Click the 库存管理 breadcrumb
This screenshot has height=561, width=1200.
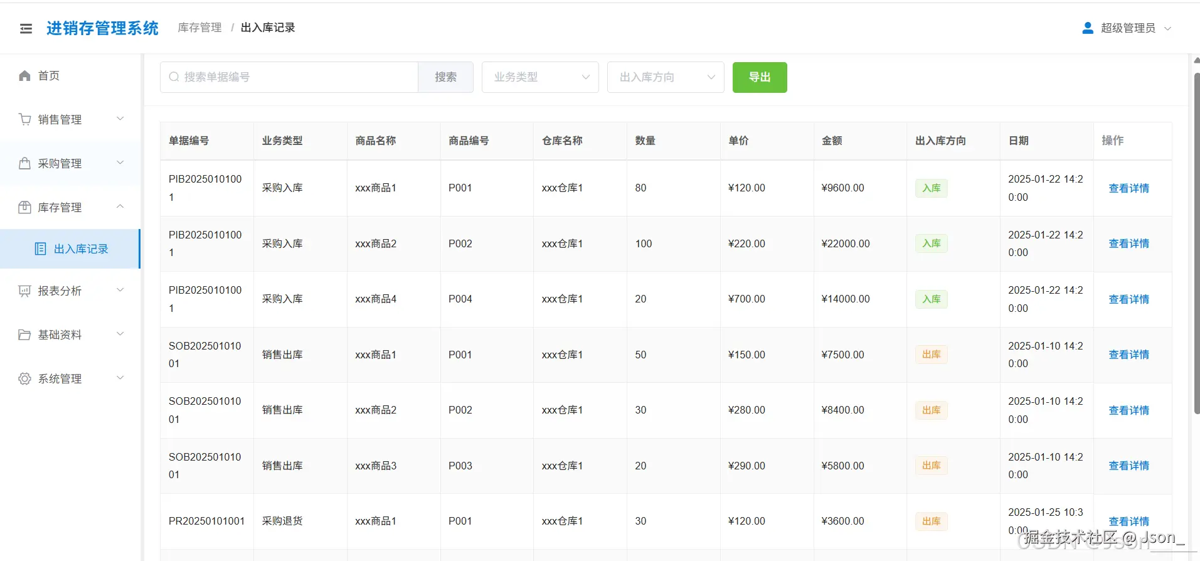[x=199, y=28]
